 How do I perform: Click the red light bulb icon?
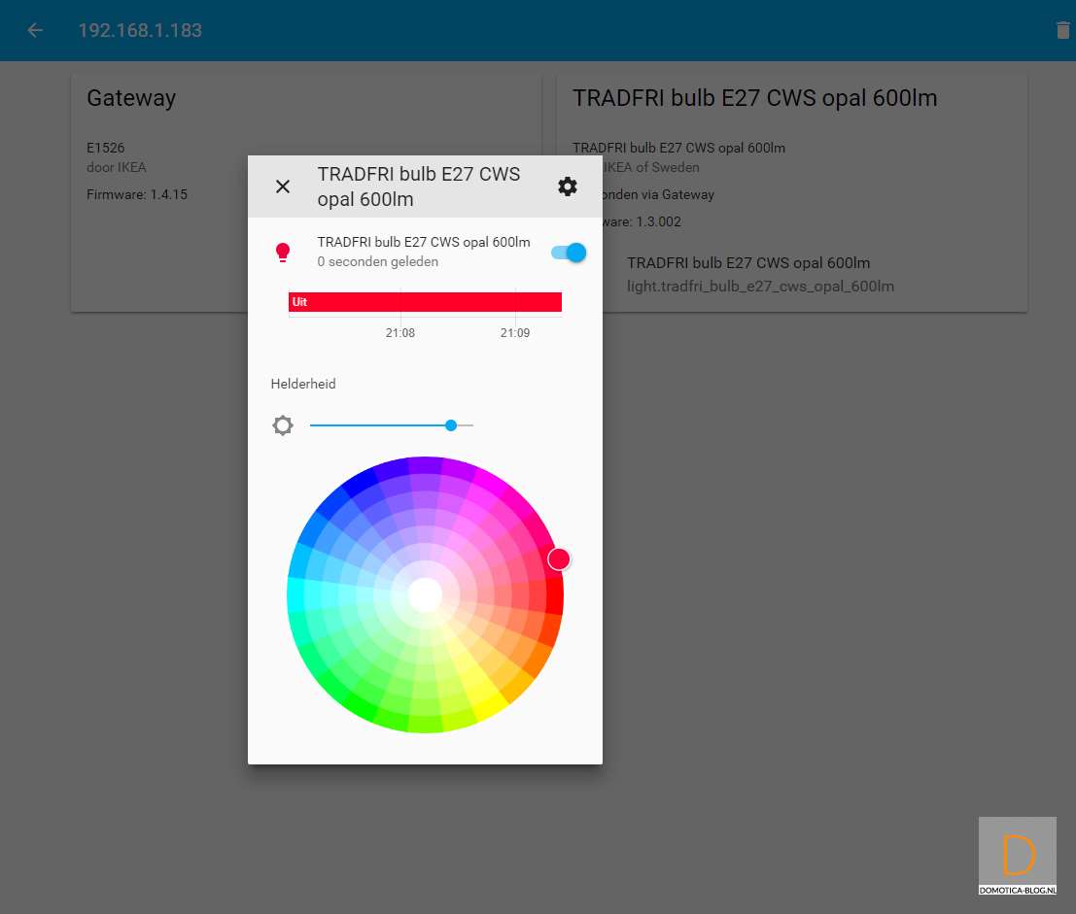tap(283, 253)
